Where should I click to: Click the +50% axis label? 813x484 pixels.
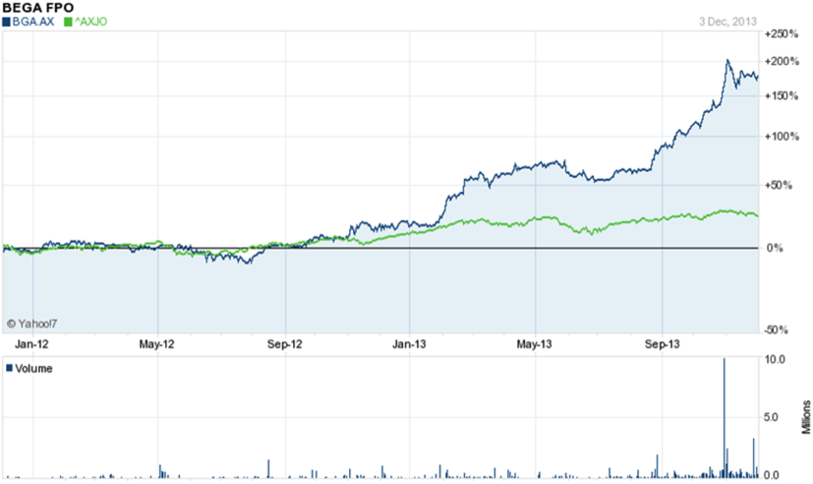tap(779, 185)
